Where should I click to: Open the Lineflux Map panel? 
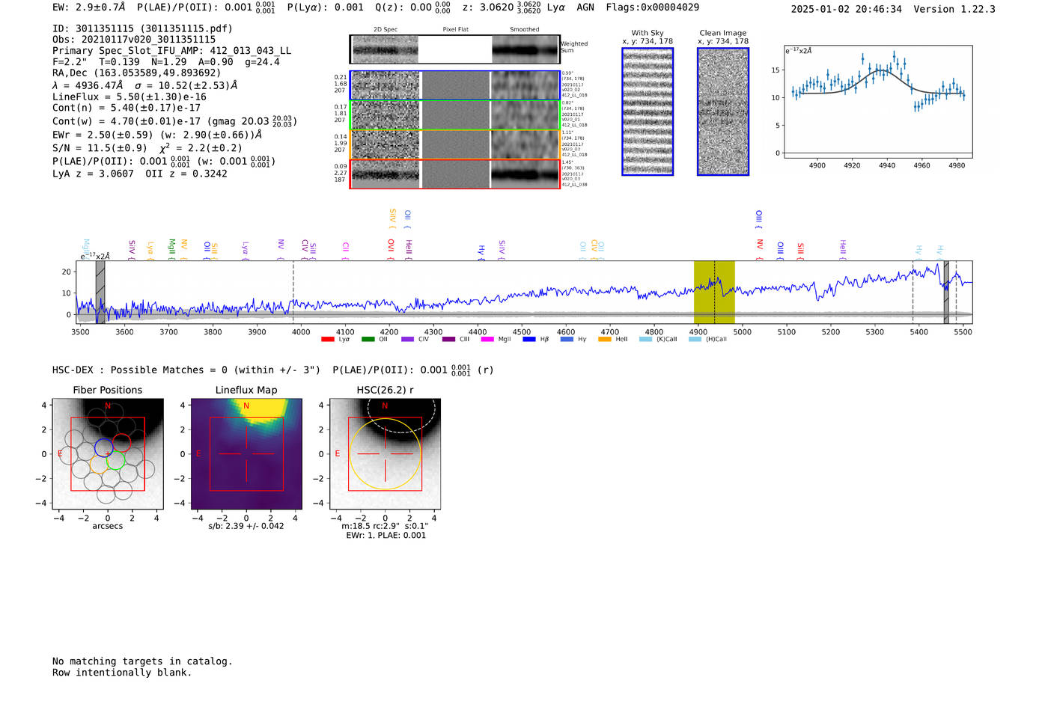(246, 454)
